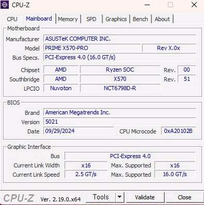Click the Graphic Interface Bus label
The height and width of the screenshot is (205, 204).
(x=55, y=156)
